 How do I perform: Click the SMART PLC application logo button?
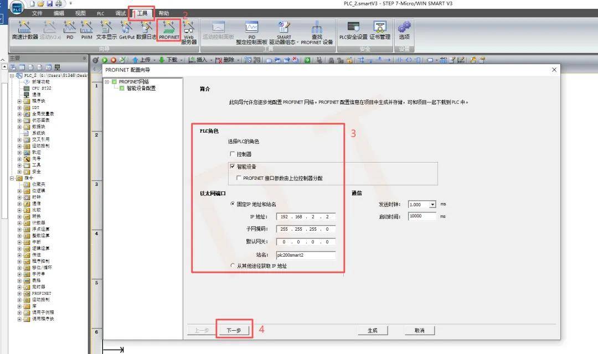[17, 7]
